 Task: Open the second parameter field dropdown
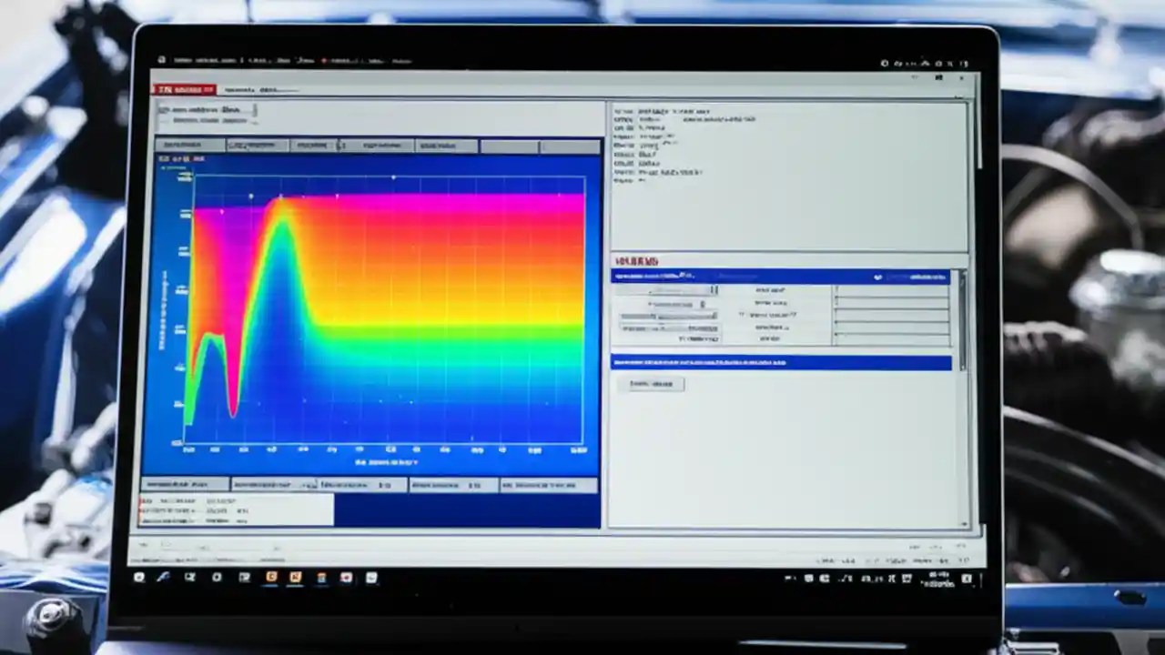click(x=703, y=304)
